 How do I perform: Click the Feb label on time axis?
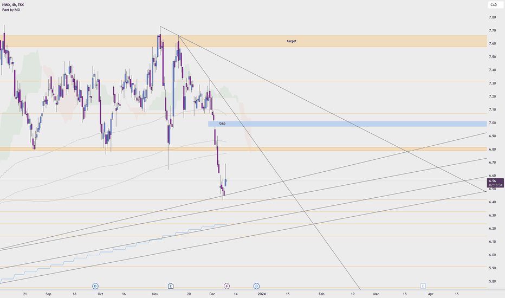pos(321,294)
